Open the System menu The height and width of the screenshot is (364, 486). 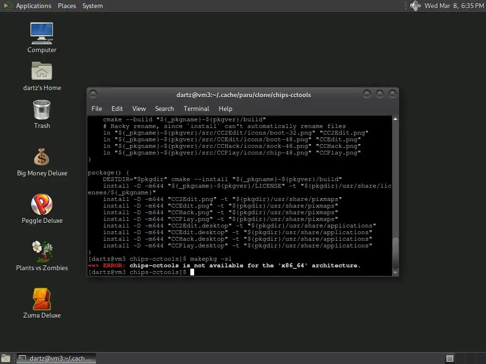[x=93, y=6]
